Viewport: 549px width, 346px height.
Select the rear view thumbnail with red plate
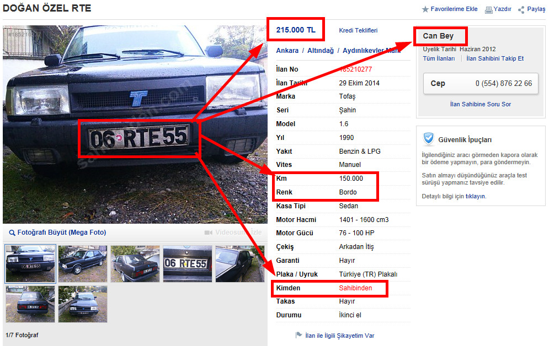click(30, 304)
